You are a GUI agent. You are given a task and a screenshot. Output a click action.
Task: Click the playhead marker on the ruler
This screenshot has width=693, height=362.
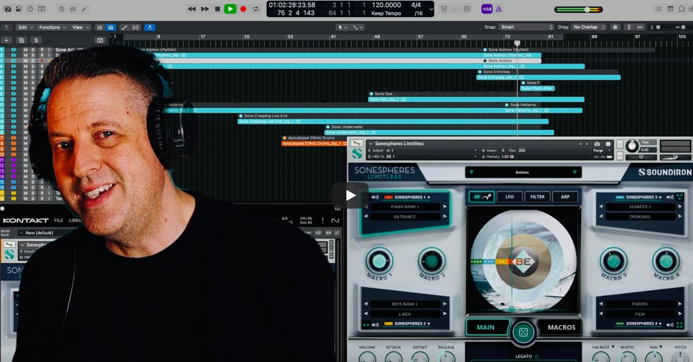click(x=517, y=43)
